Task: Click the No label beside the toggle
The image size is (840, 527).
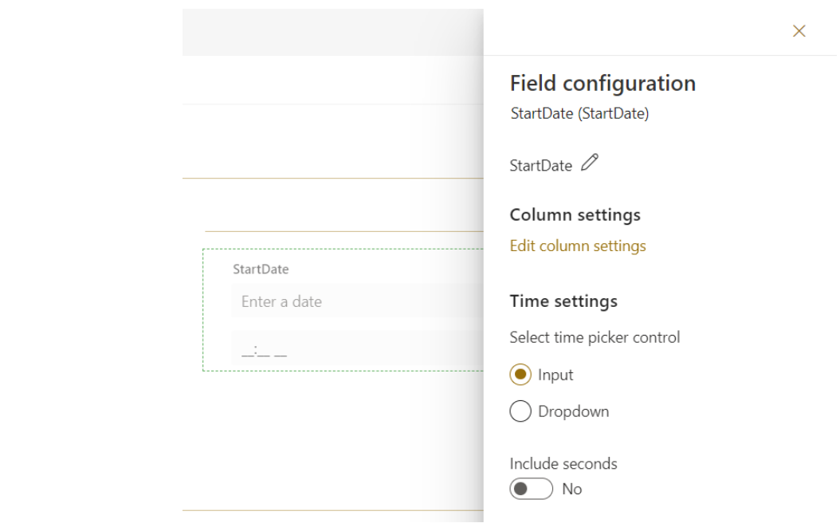Action: [x=571, y=489]
